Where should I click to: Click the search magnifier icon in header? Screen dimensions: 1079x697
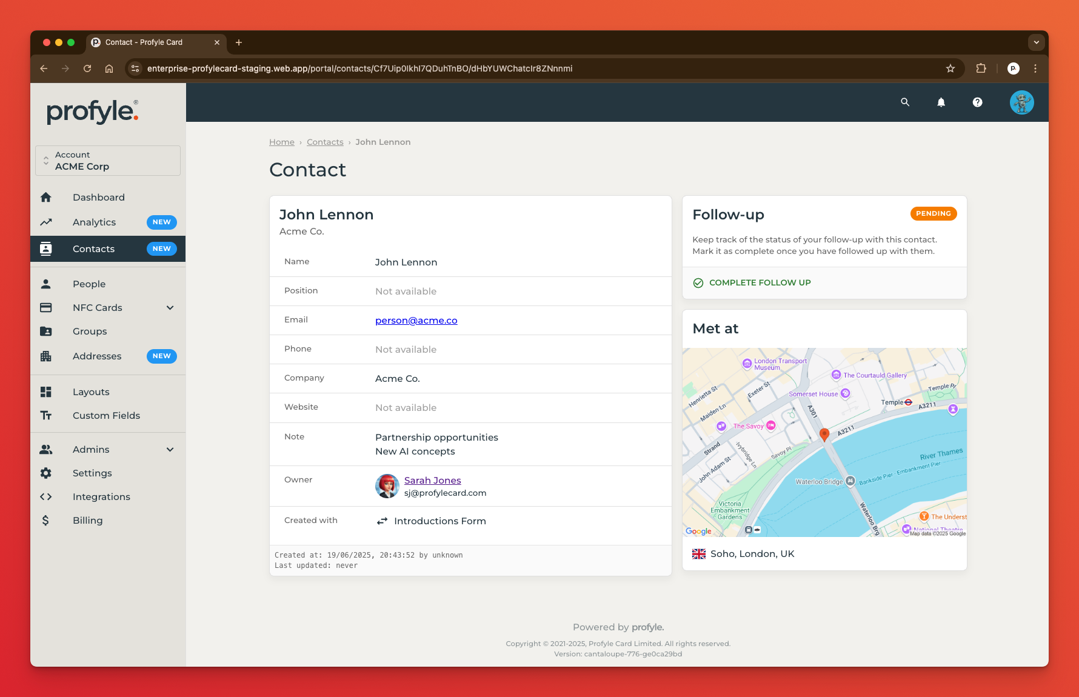tap(905, 102)
